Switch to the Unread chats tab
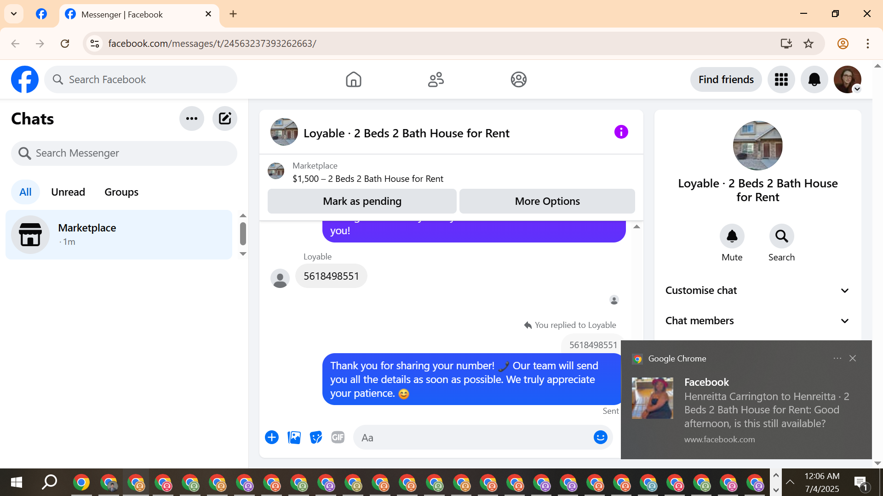Viewport: 883px width, 496px height. pyautogui.click(x=68, y=192)
